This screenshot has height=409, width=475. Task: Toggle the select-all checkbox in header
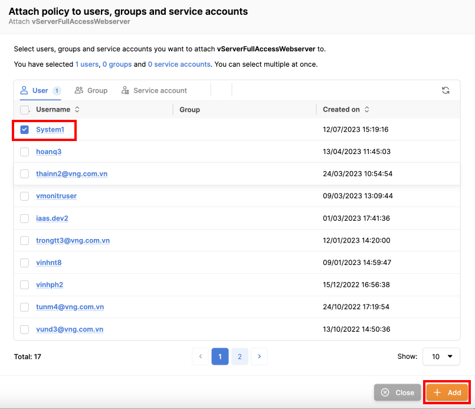coord(25,110)
